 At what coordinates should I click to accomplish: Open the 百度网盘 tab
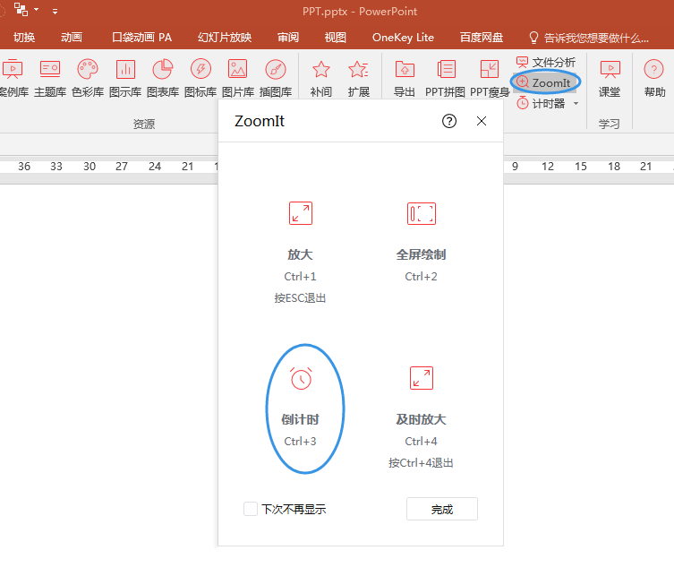[x=482, y=38]
